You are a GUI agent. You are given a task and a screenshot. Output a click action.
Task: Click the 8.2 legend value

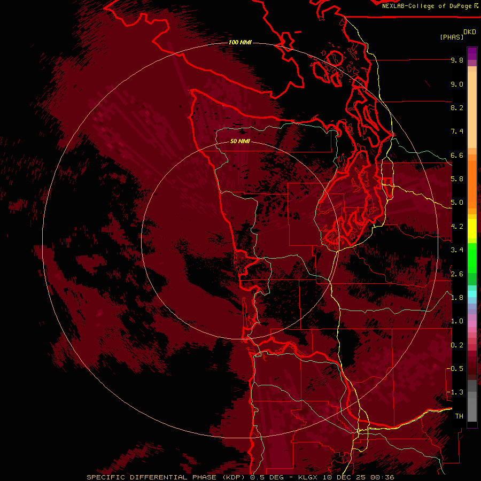(x=457, y=107)
